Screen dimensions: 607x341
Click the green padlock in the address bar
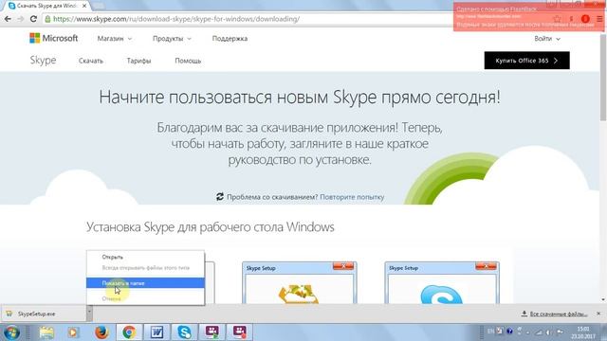pos(47,19)
